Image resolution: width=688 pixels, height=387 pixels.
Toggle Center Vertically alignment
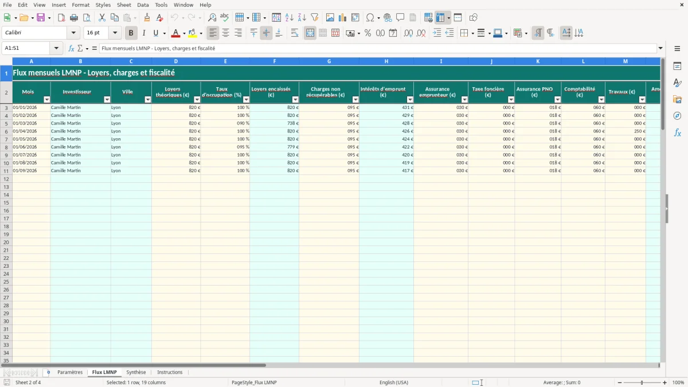[x=266, y=33]
